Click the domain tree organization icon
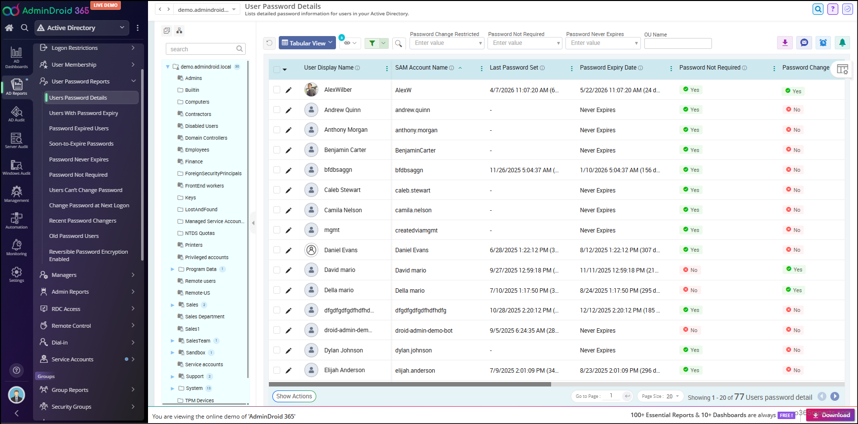The image size is (858, 424). pyautogui.click(x=179, y=31)
